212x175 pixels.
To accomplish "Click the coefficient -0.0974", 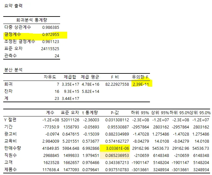I will (x=52, y=134).
